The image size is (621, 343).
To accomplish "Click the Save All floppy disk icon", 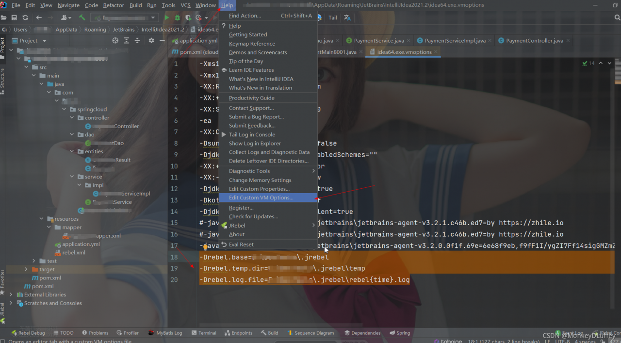I will [x=14, y=17].
